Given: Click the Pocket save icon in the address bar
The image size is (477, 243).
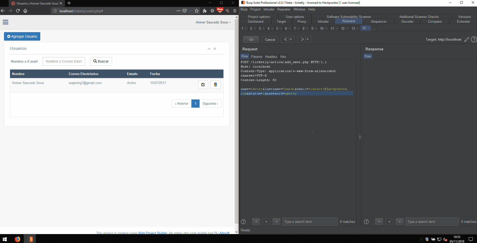Looking at the screenshot, I should [x=185, y=11].
